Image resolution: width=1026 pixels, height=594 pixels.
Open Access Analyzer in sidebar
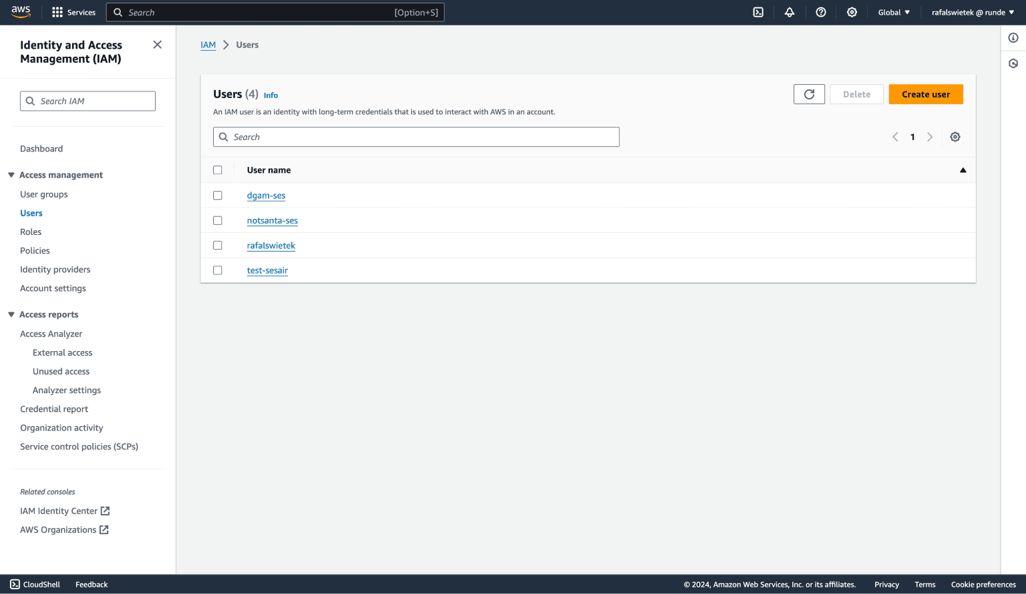[51, 334]
